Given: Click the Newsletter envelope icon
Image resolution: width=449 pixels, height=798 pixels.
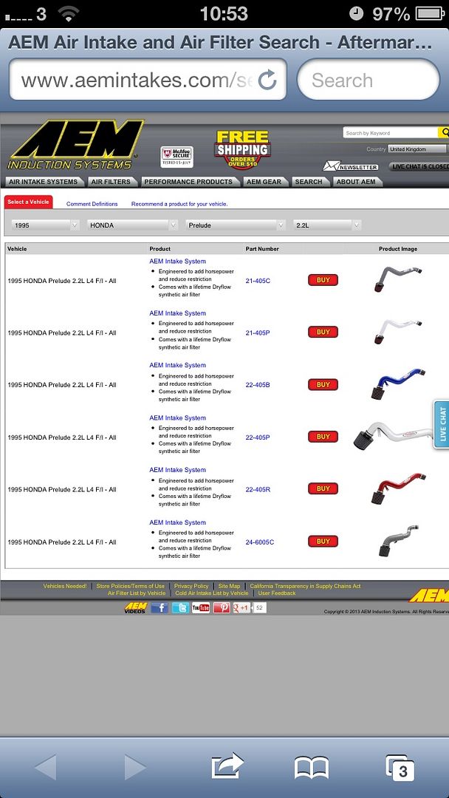Looking at the screenshot, I should (x=331, y=166).
